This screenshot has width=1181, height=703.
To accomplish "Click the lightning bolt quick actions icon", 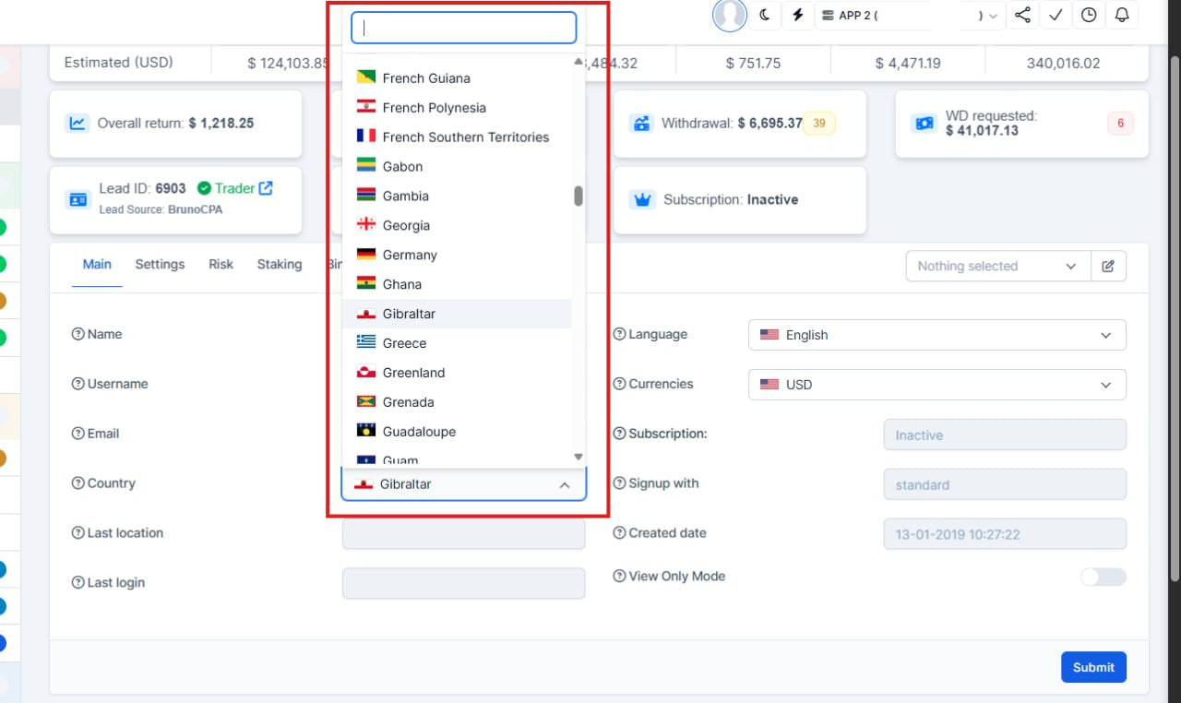I will (798, 16).
